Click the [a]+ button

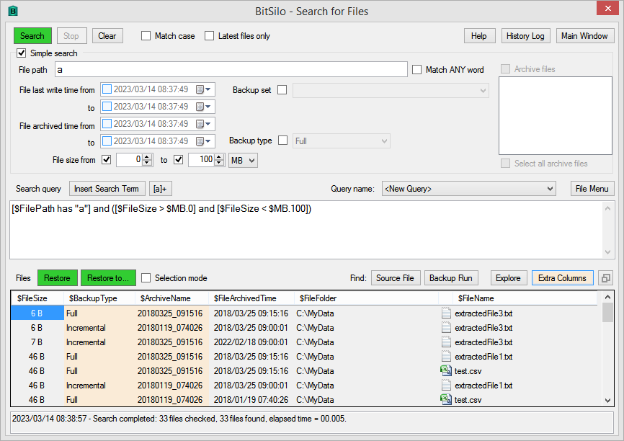[x=161, y=189]
